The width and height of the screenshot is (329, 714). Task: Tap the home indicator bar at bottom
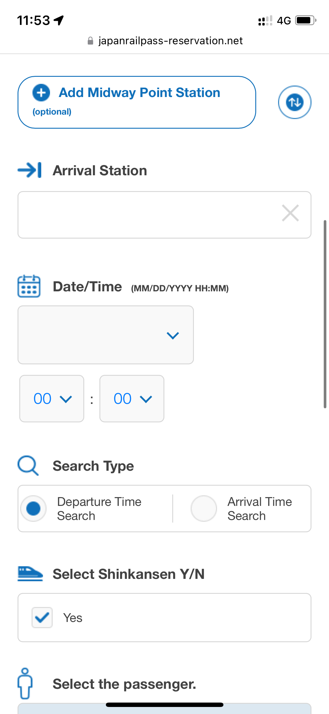165,705
